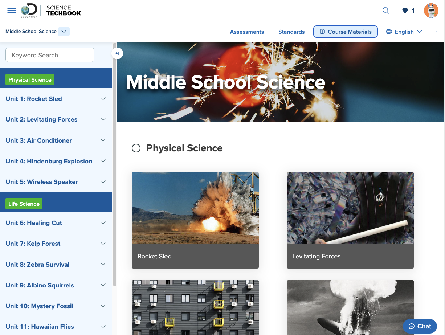Expand Unit 6: Healing Cut chevron
Viewport: 445px width, 335px height.
coord(103,223)
